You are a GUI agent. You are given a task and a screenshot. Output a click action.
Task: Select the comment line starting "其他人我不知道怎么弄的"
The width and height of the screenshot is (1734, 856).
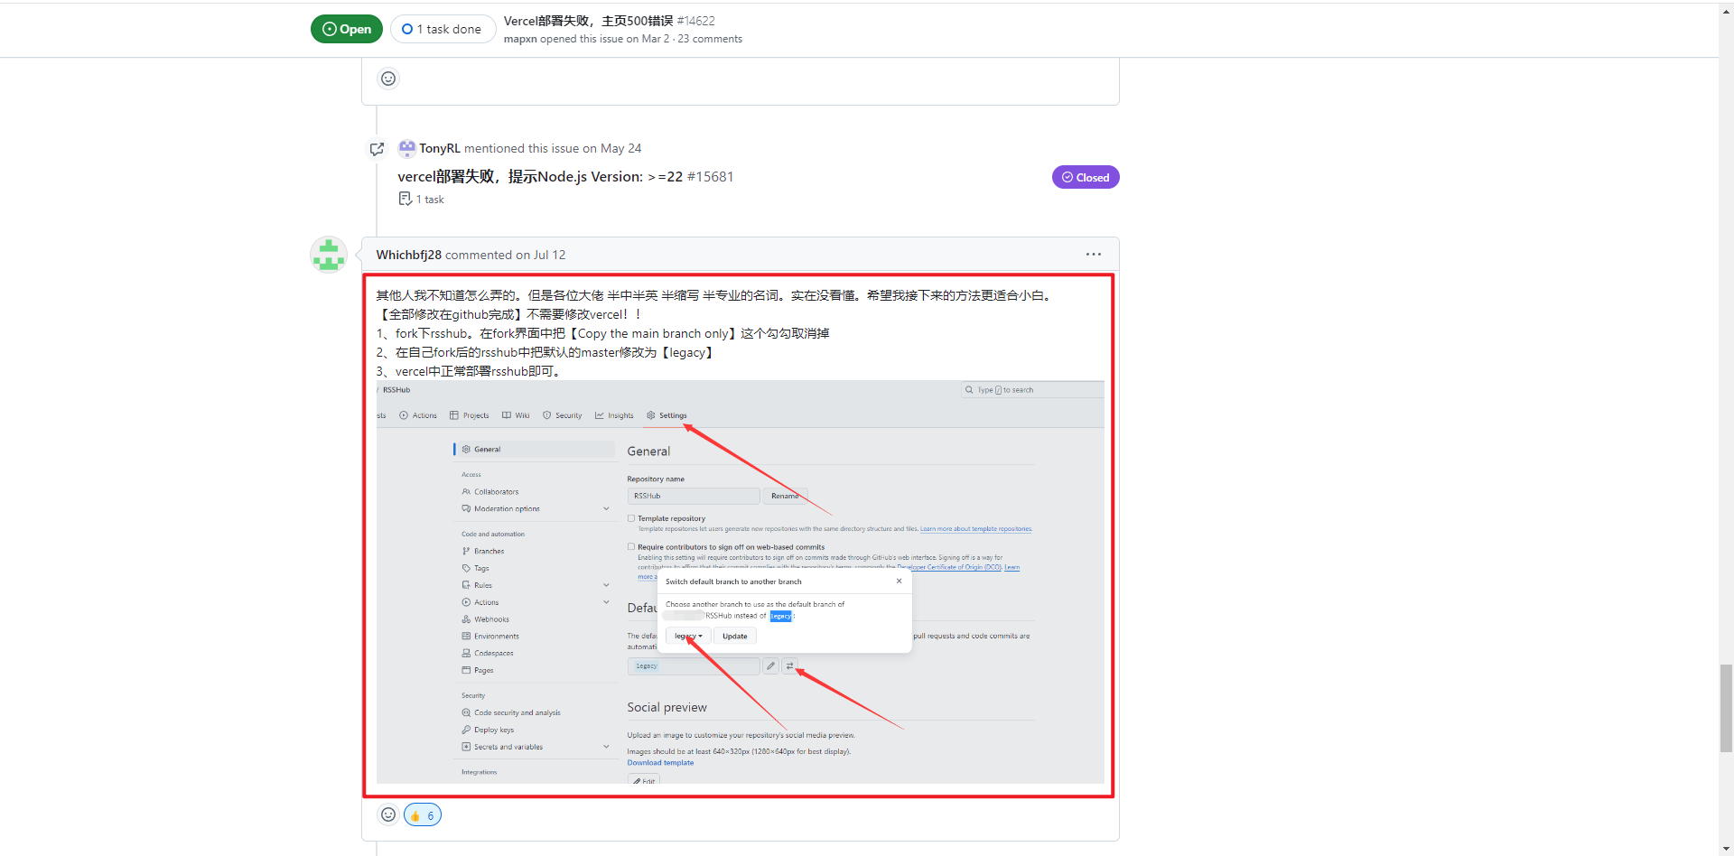click(x=714, y=295)
